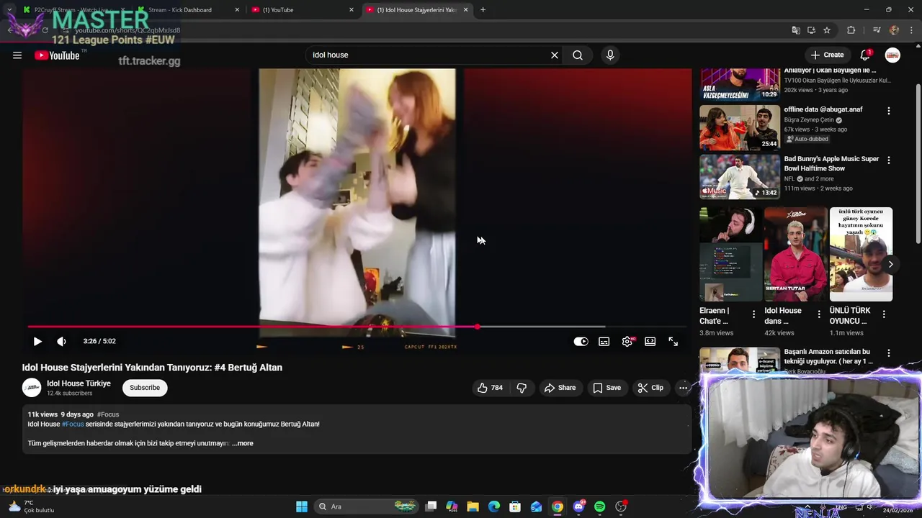Open the YouTube hamburger guide menu
Screen dimensions: 922x518
pyautogui.click(x=17, y=55)
